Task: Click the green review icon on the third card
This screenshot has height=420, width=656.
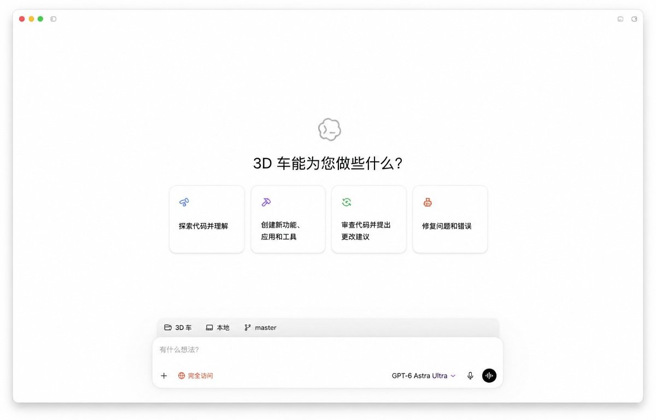Action: click(347, 202)
